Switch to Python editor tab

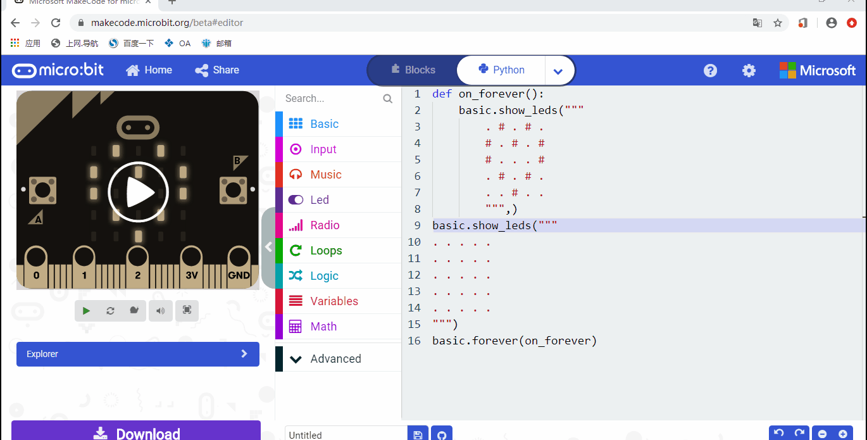pyautogui.click(x=501, y=70)
